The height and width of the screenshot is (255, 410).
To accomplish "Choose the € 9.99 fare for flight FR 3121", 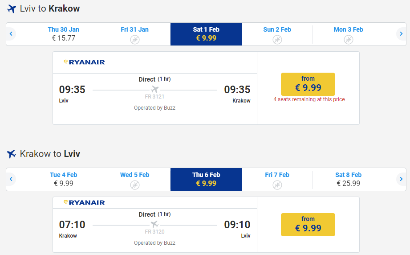I will pyautogui.click(x=308, y=84).
